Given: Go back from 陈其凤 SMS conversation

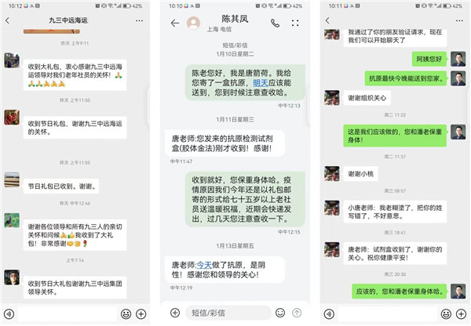Looking at the screenshot, I should point(175,23).
